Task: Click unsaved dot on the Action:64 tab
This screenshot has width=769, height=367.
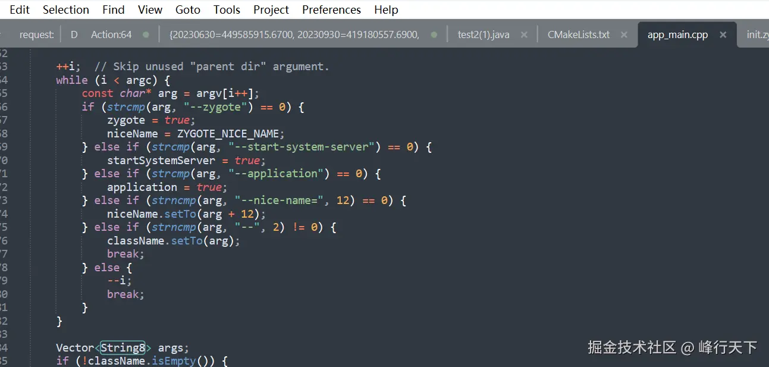Action: click(146, 34)
